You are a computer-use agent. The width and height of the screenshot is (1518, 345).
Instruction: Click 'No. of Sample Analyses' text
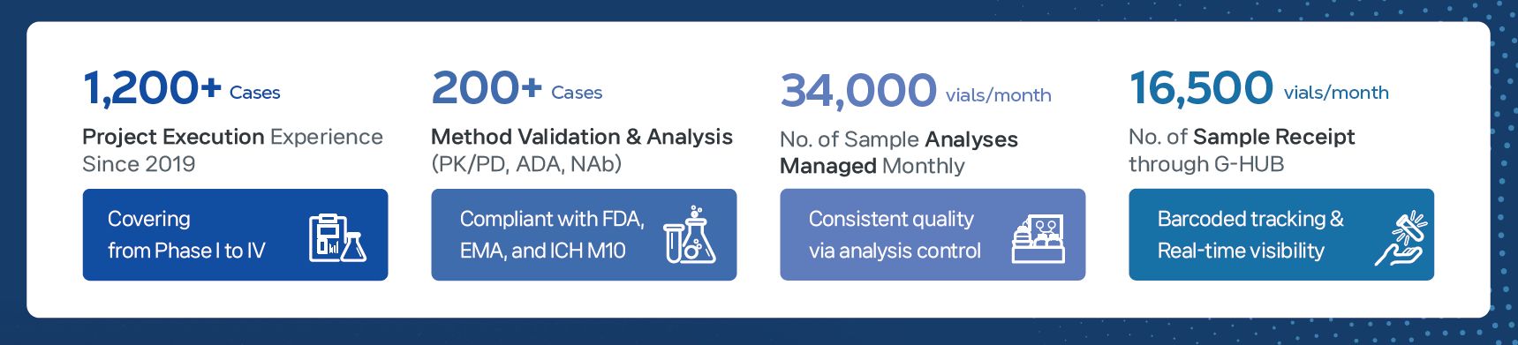point(899,139)
